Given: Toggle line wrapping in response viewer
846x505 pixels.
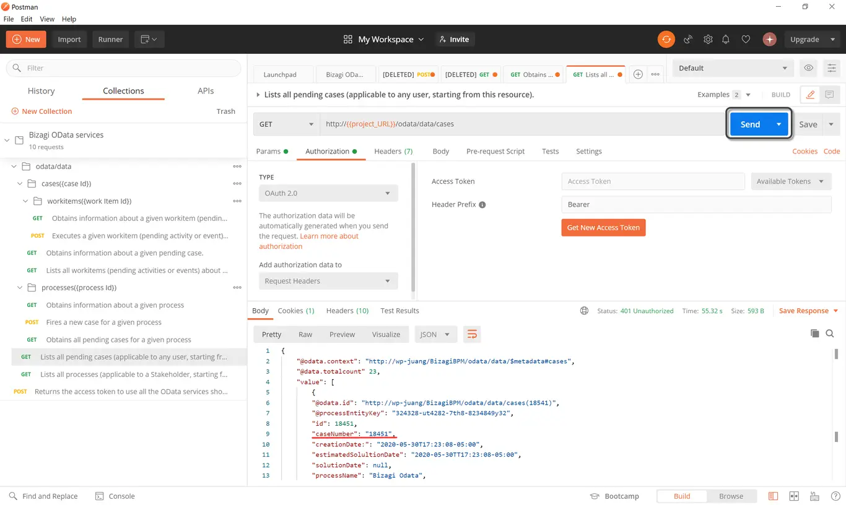Looking at the screenshot, I should [x=472, y=334].
